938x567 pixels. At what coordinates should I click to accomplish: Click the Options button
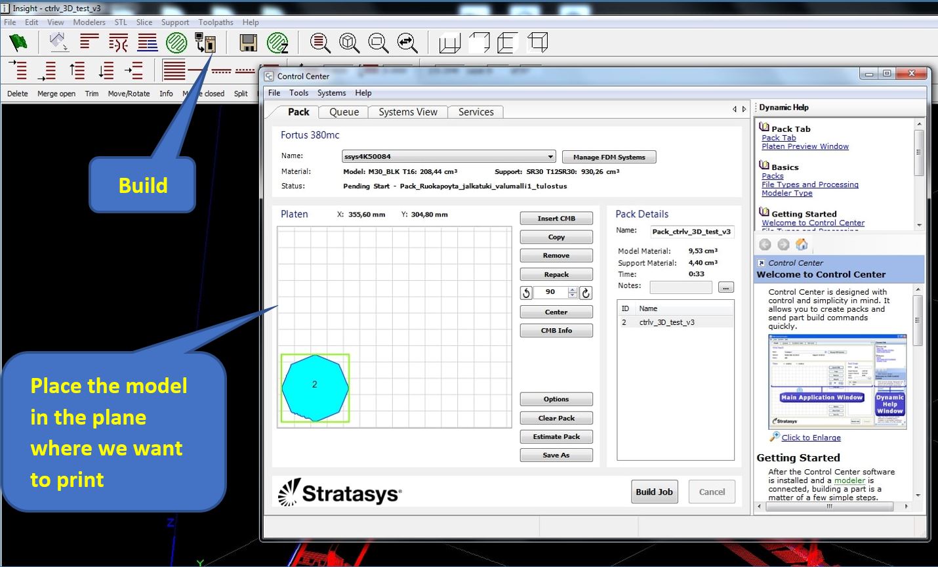[x=556, y=399]
